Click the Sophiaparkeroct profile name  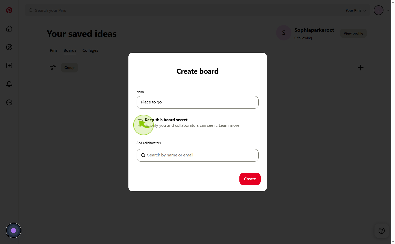314,30
